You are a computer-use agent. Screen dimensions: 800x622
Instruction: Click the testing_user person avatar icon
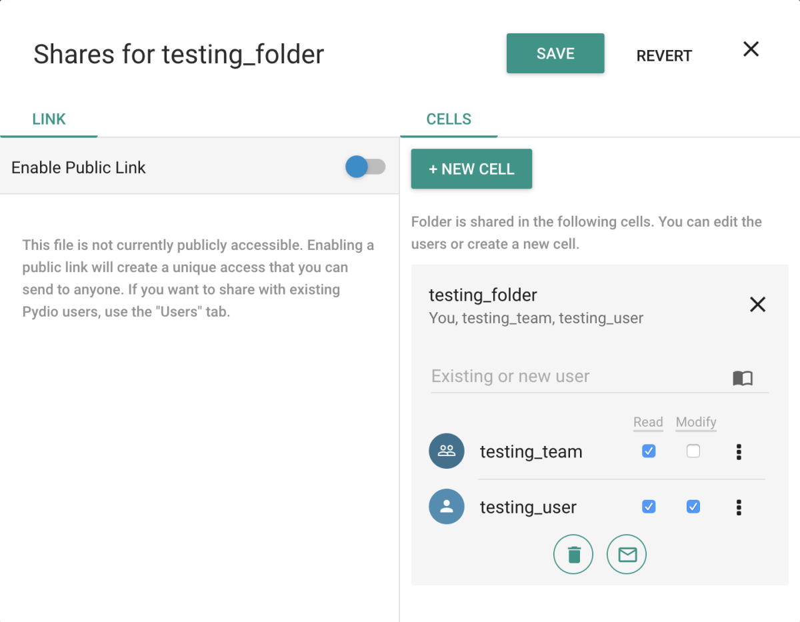pyautogui.click(x=447, y=507)
